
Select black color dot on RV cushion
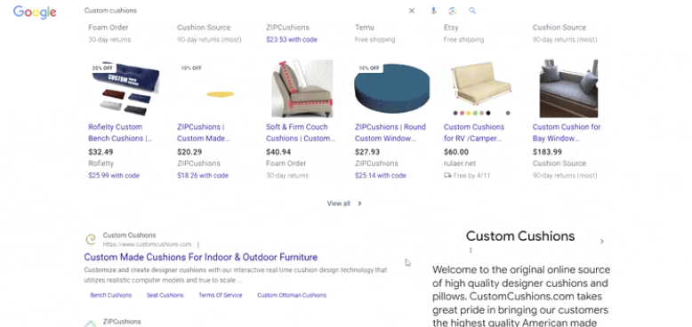[x=488, y=113]
